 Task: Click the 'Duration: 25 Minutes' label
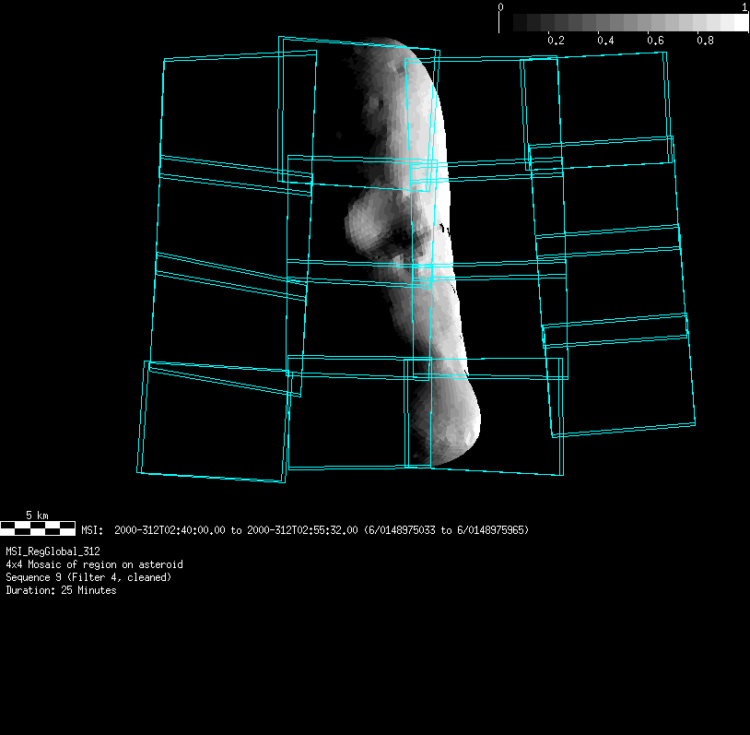click(x=61, y=590)
